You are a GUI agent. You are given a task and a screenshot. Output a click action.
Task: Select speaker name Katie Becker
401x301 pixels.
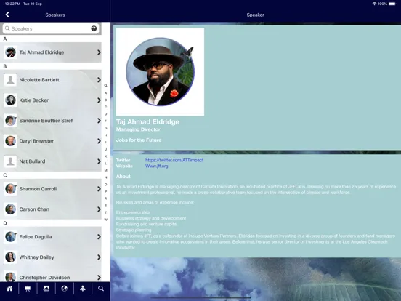point(33,100)
